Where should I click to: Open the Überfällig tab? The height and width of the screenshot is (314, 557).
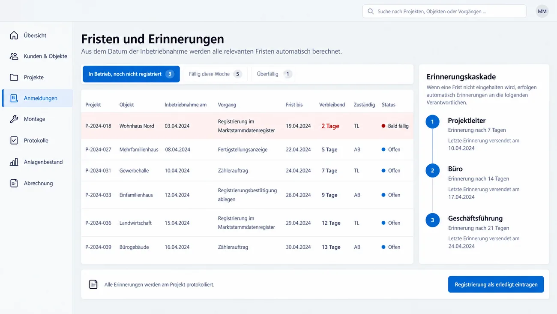coord(274,74)
